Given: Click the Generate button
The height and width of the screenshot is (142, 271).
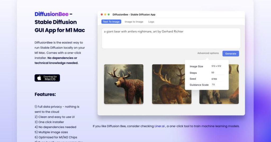Looking at the screenshot, I should coord(231,54).
